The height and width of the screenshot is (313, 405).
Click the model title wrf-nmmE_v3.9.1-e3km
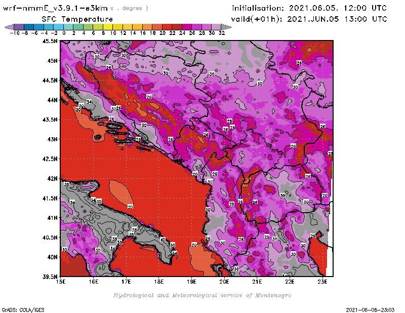pos(55,8)
